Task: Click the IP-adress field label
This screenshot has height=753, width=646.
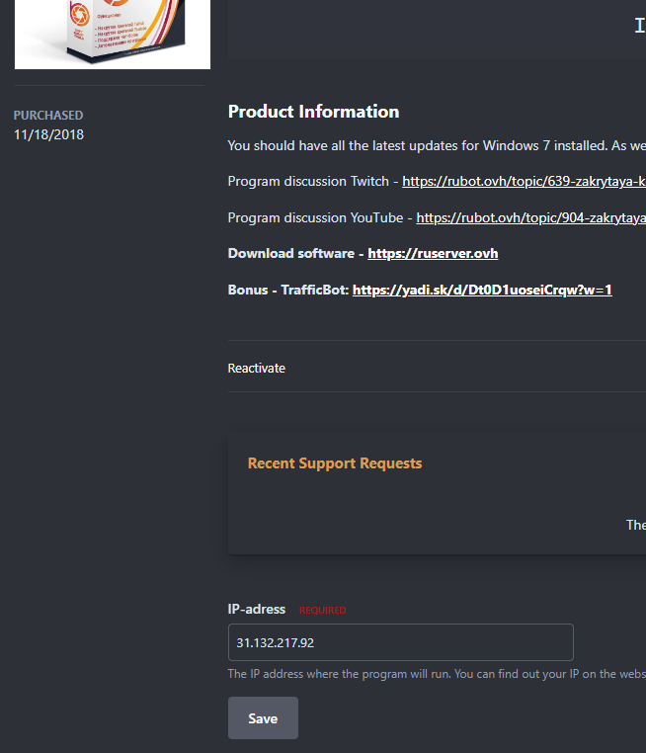Action: [257, 610]
